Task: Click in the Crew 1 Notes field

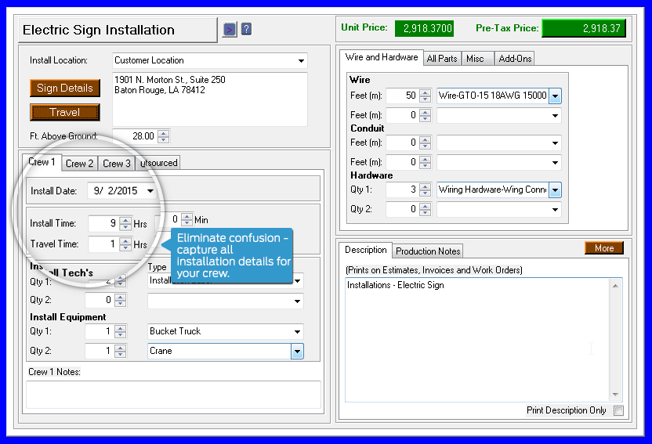Action: 173,394
